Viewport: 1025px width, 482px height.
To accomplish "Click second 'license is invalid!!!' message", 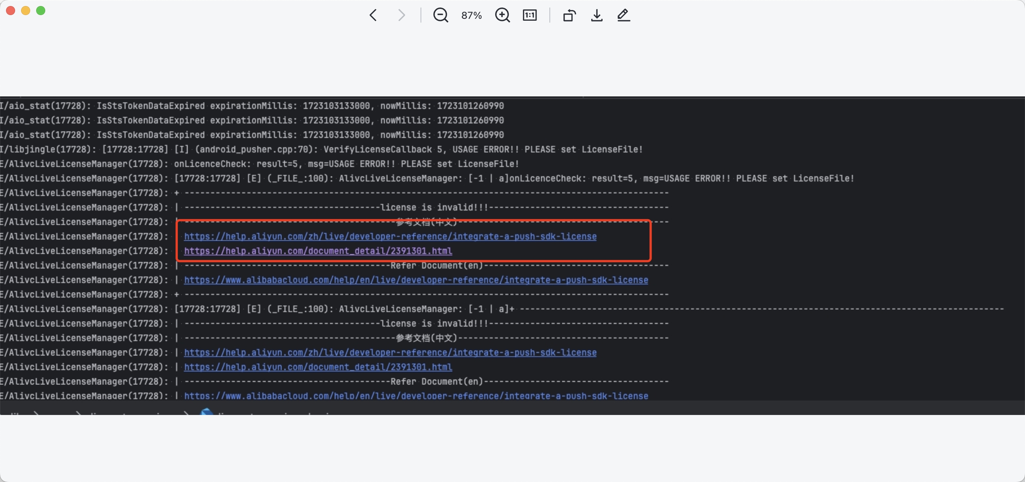I will [x=434, y=323].
